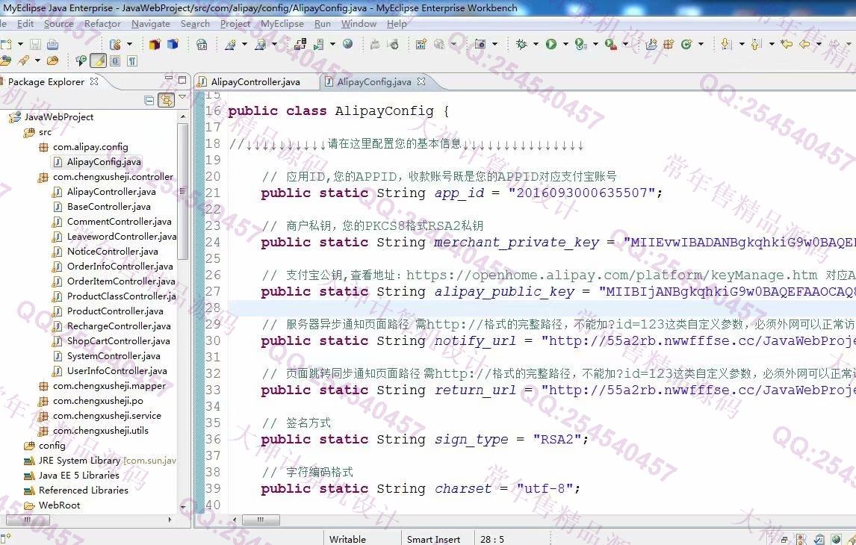Open the New wizard dropdown arrow

(20, 44)
